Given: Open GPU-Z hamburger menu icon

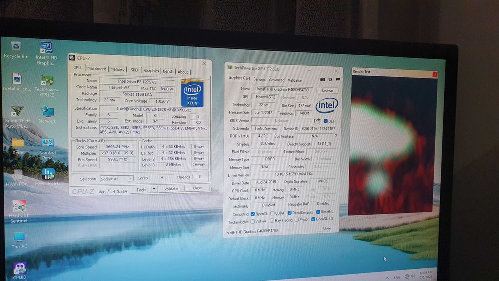Looking at the screenshot, I should (x=338, y=79).
